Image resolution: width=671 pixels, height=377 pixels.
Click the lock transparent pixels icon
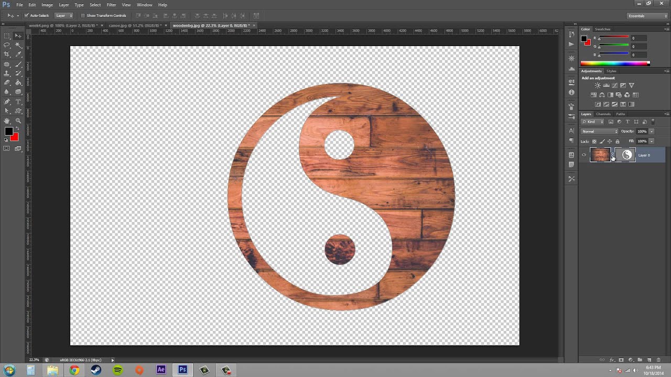(594, 141)
